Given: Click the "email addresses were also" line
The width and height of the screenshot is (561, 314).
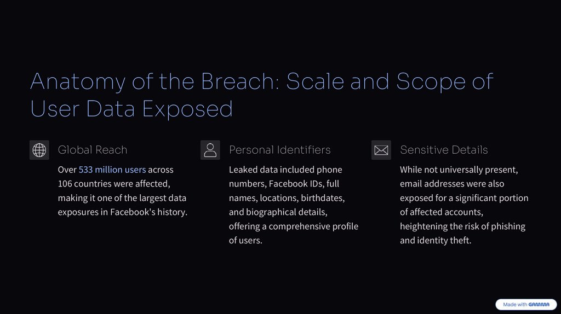Looking at the screenshot, I should (x=452, y=184).
